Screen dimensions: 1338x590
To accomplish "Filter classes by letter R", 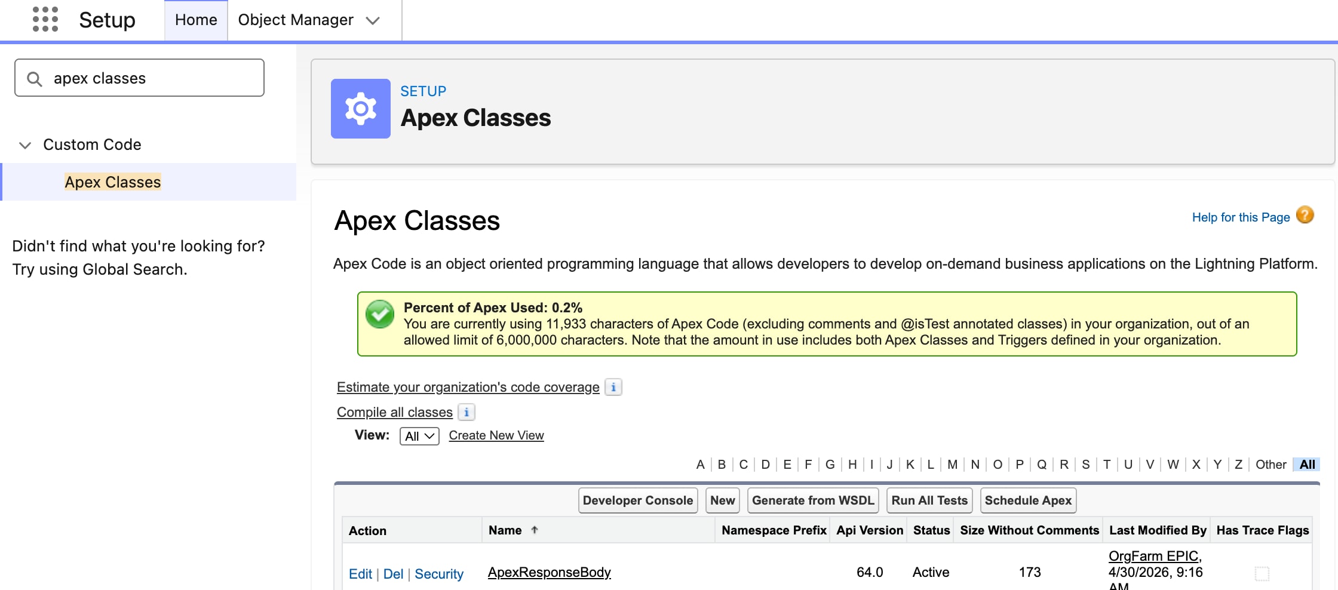I will (x=1064, y=465).
